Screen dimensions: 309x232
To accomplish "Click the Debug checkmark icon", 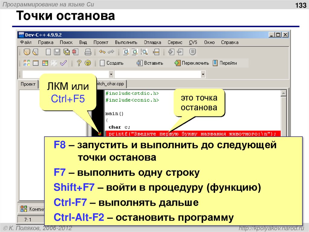I will coord(63,63).
